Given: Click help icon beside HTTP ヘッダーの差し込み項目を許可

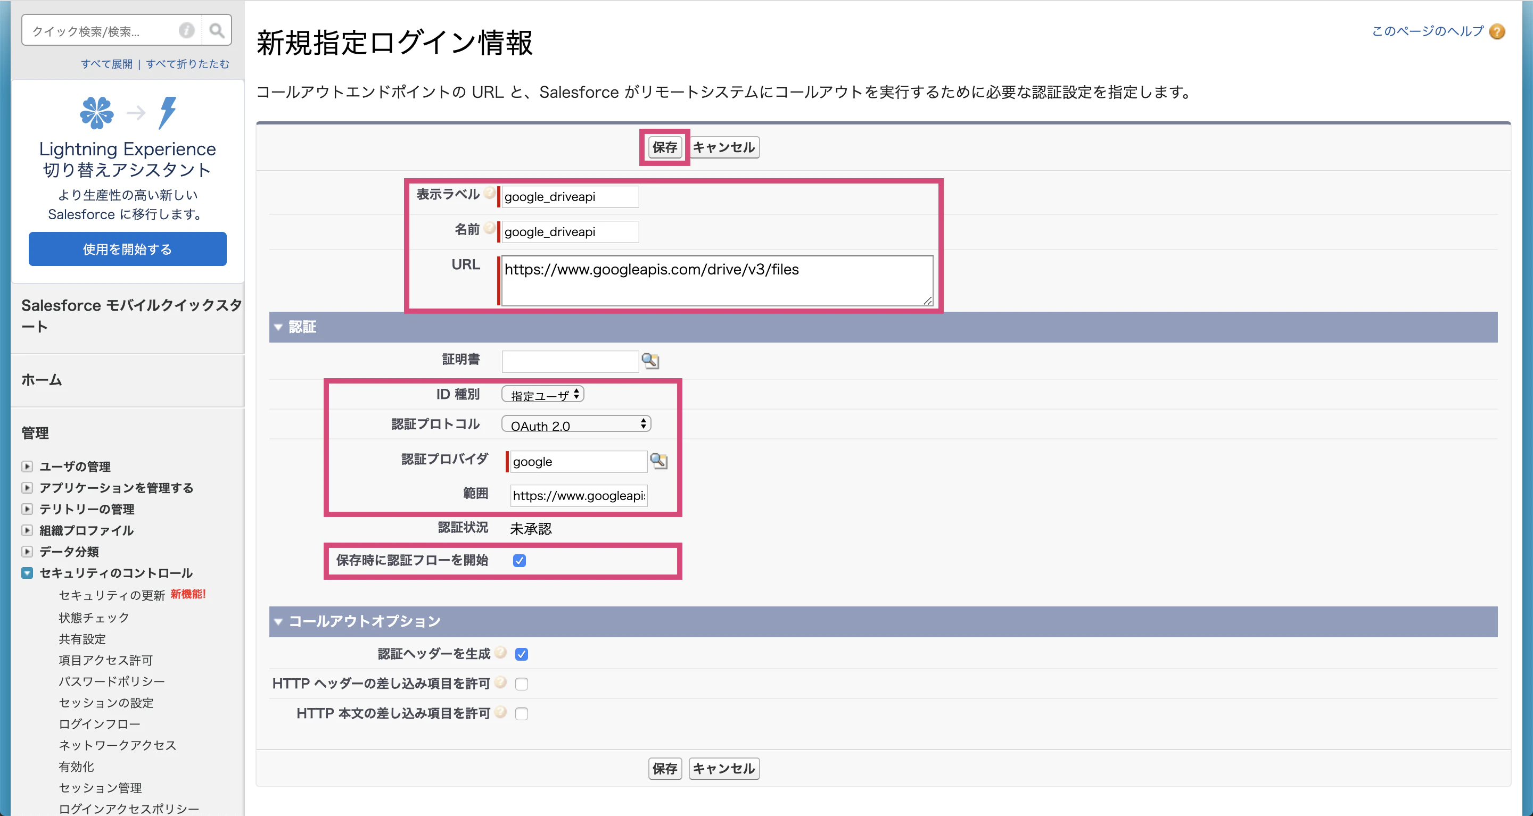Looking at the screenshot, I should click(x=501, y=682).
